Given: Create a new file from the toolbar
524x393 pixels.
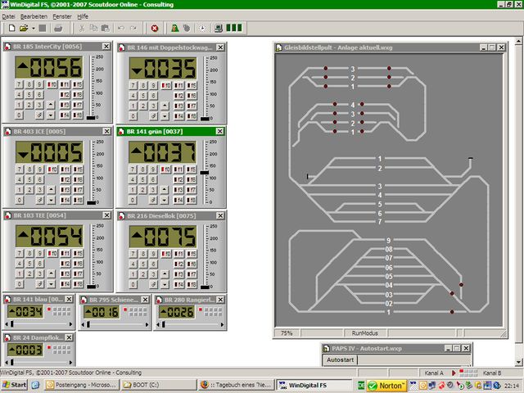Looking at the screenshot, I should [11, 28].
